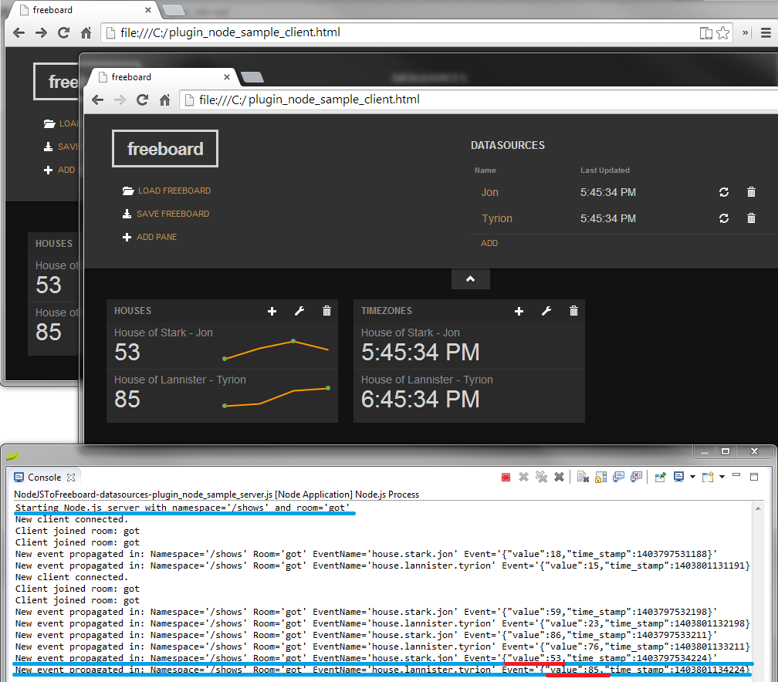Click the home icon in the rear browser window

pos(86,32)
